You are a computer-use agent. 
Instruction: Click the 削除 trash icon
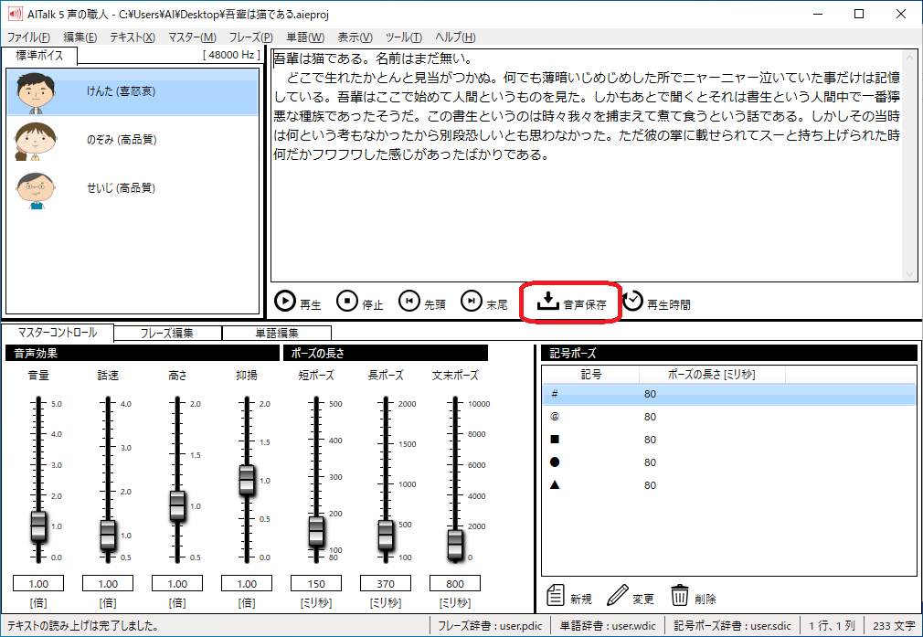coord(679,595)
